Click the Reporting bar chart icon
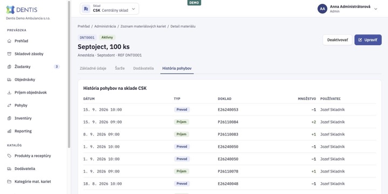The image size is (388, 194). [x=9, y=131]
